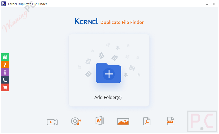Click the green Home sidebar icon
Screen dimensions: 219x134
[x=5, y=57]
